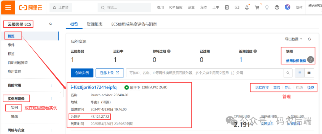This screenshot has width=322, height=134.
Task: Click the green 运行中 status icon
Action: pyautogui.click(x=126, y=88)
